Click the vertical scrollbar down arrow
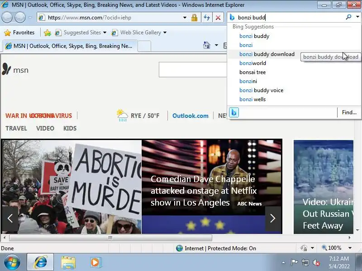The image size is (362, 271). tap(357, 230)
